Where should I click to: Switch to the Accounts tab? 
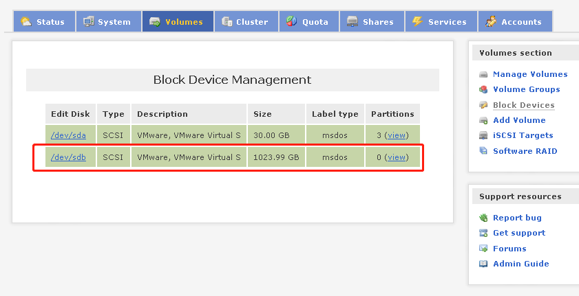tap(514, 21)
